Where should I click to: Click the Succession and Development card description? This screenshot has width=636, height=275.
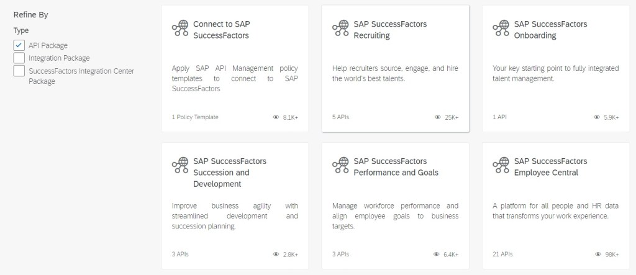[235, 216]
